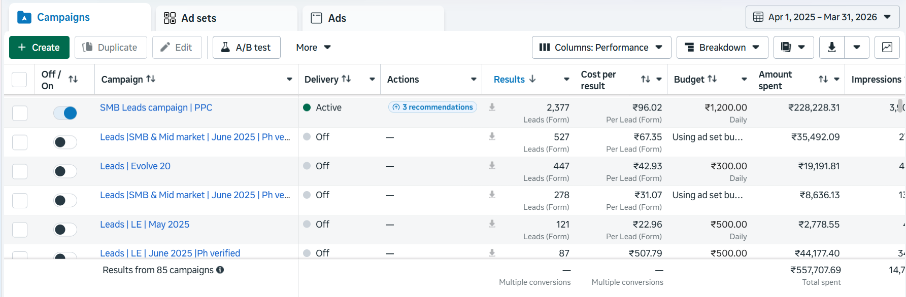The height and width of the screenshot is (297, 906).
Task: Select the Leads | LE | May 2025 checkbox
Action: (x=20, y=230)
